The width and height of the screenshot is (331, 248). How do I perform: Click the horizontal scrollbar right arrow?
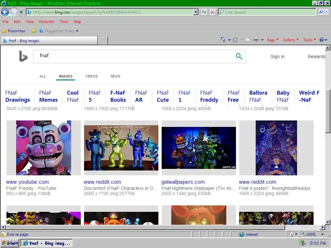322,227
